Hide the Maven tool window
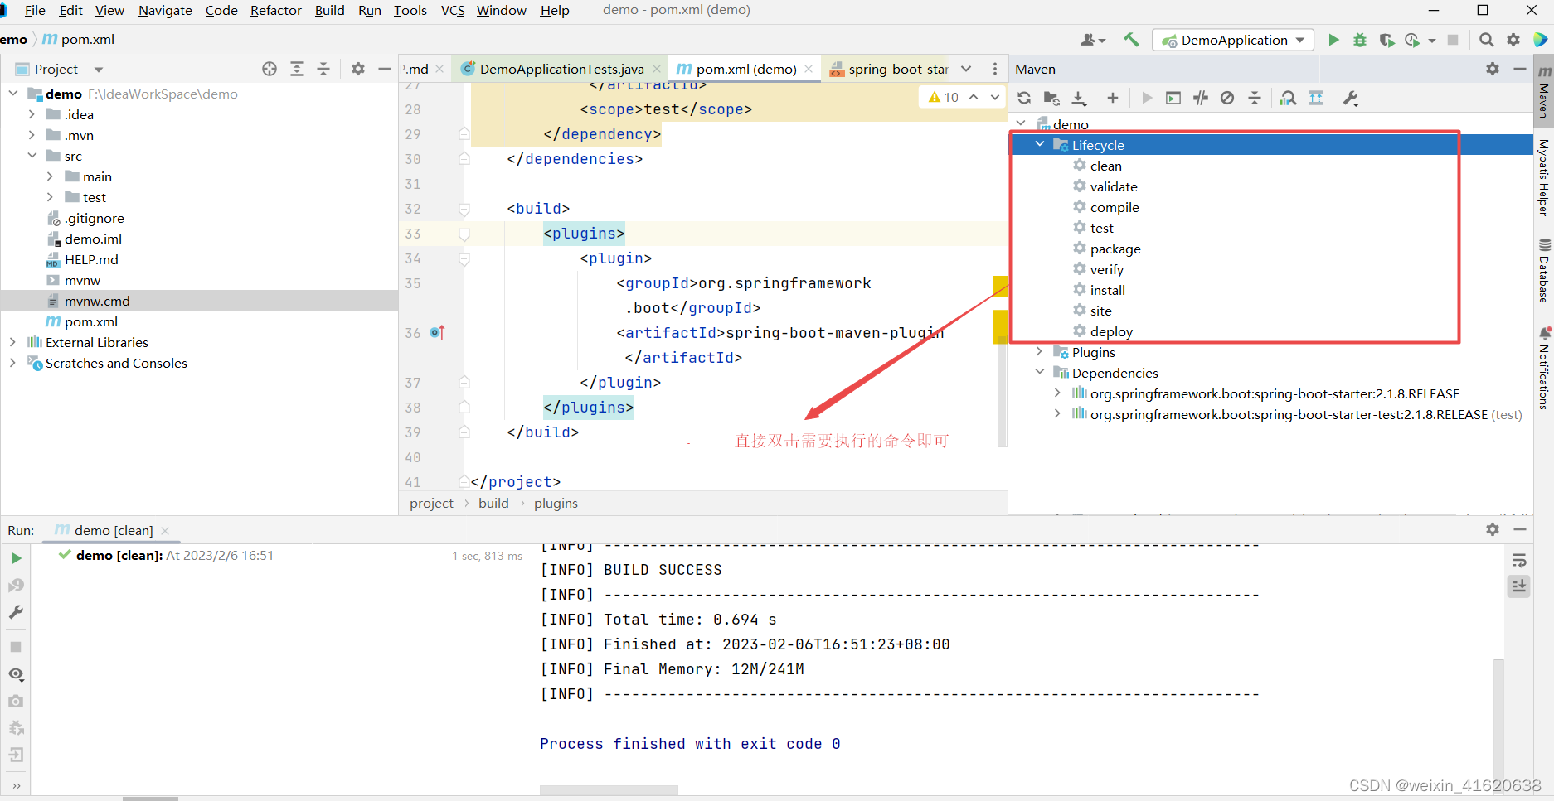The width and height of the screenshot is (1554, 801). (1520, 69)
